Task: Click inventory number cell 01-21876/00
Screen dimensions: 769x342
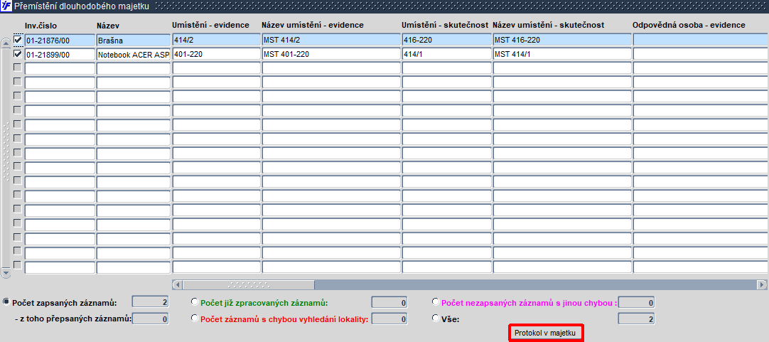Action: [x=59, y=41]
